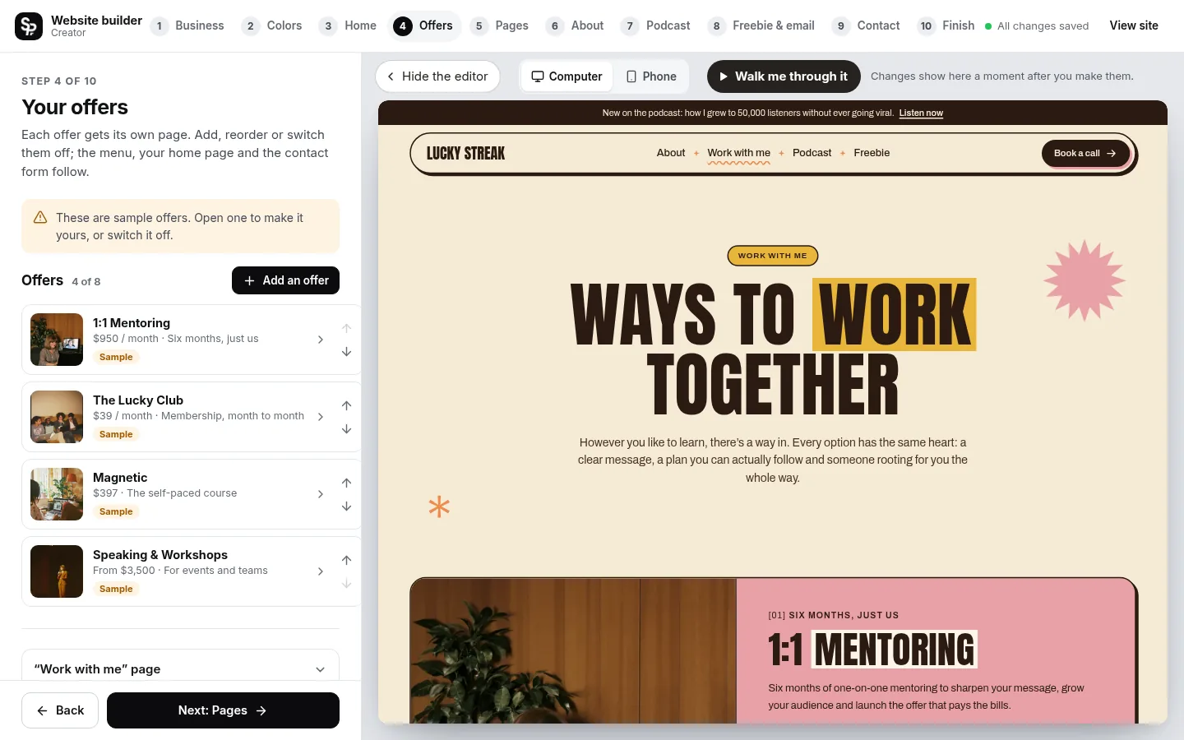Proceed with Next: Pages button
Screen dimensions: 1184x740
tap(223, 710)
